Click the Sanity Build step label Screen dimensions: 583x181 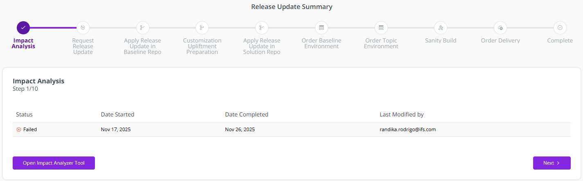pyautogui.click(x=441, y=40)
